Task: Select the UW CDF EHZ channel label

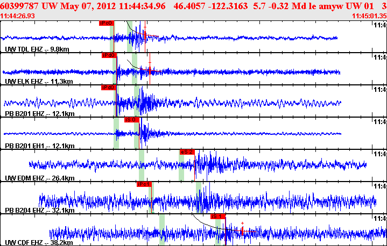Action: click(39, 243)
